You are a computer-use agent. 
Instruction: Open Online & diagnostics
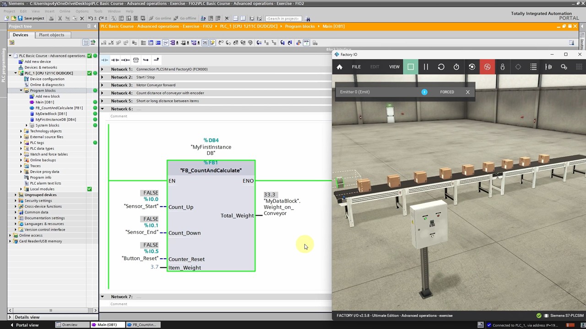pyautogui.click(x=47, y=85)
